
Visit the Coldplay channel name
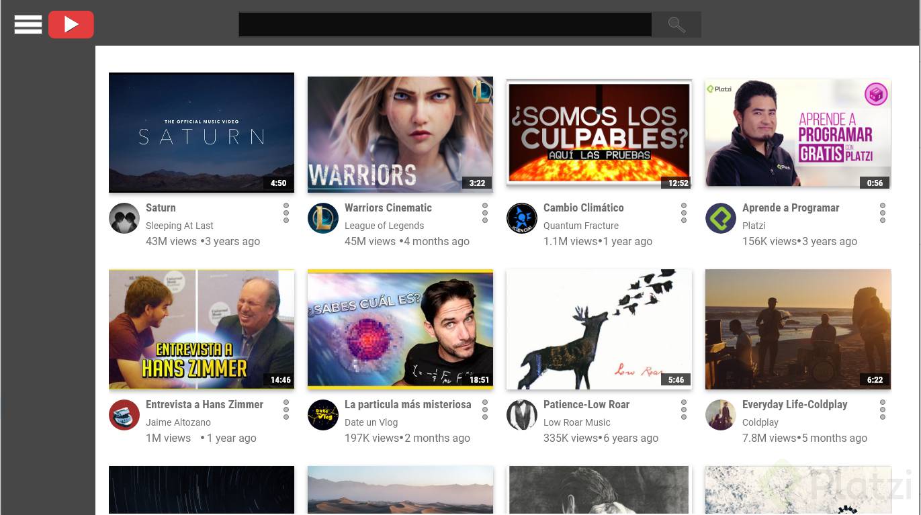point(760,422)
